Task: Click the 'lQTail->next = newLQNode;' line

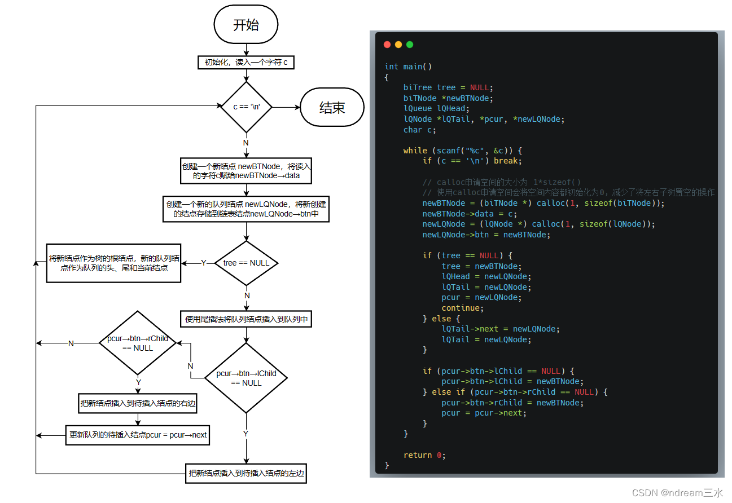Action: [x=501, y=329]
